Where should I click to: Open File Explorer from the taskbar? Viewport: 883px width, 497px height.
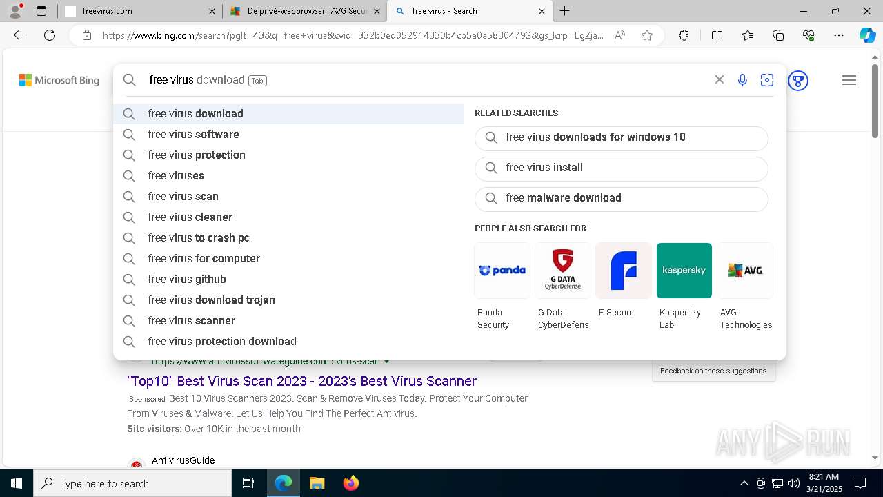(x=317, y=483)
